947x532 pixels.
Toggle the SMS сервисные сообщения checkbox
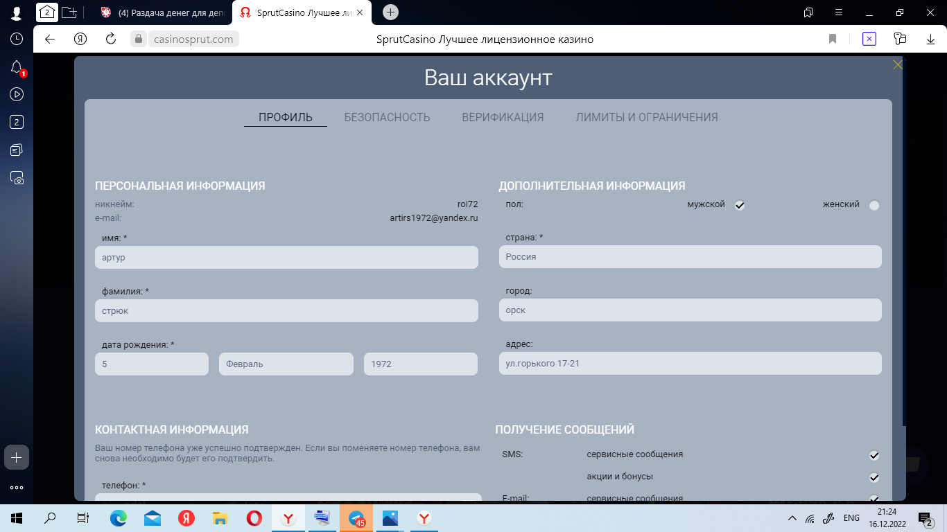(874, 455)
